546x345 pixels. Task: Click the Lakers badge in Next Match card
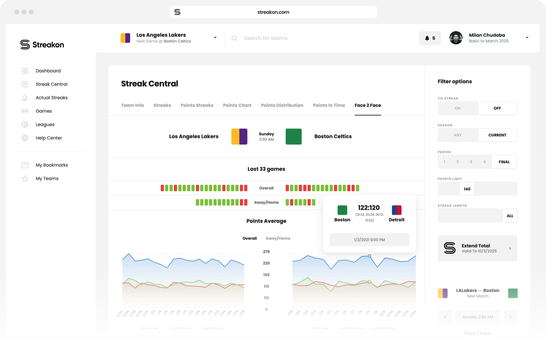443,293
